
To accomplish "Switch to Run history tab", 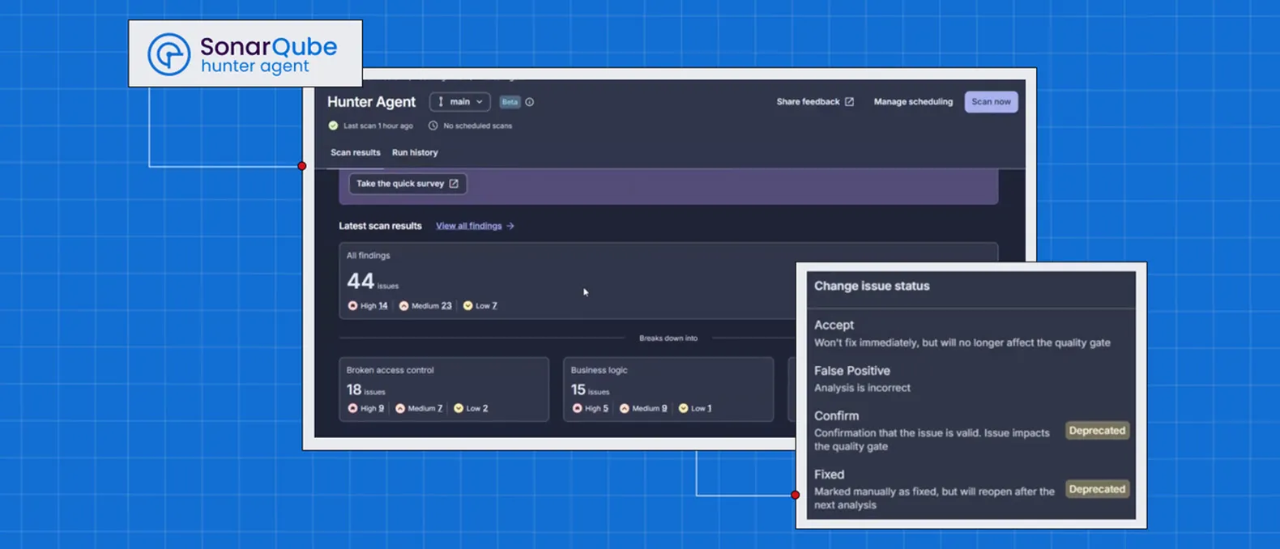I will coord(415,152).
